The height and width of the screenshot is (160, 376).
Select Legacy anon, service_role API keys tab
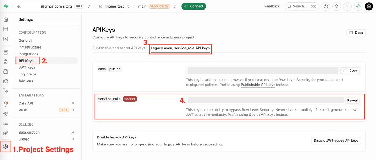(180, 48)
